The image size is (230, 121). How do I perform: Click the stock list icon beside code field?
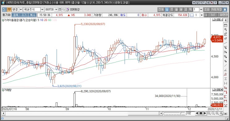(60, 10)
